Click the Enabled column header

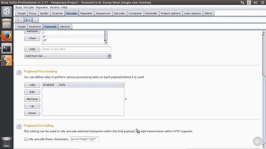pyautogui.click(x=50, y=85)
